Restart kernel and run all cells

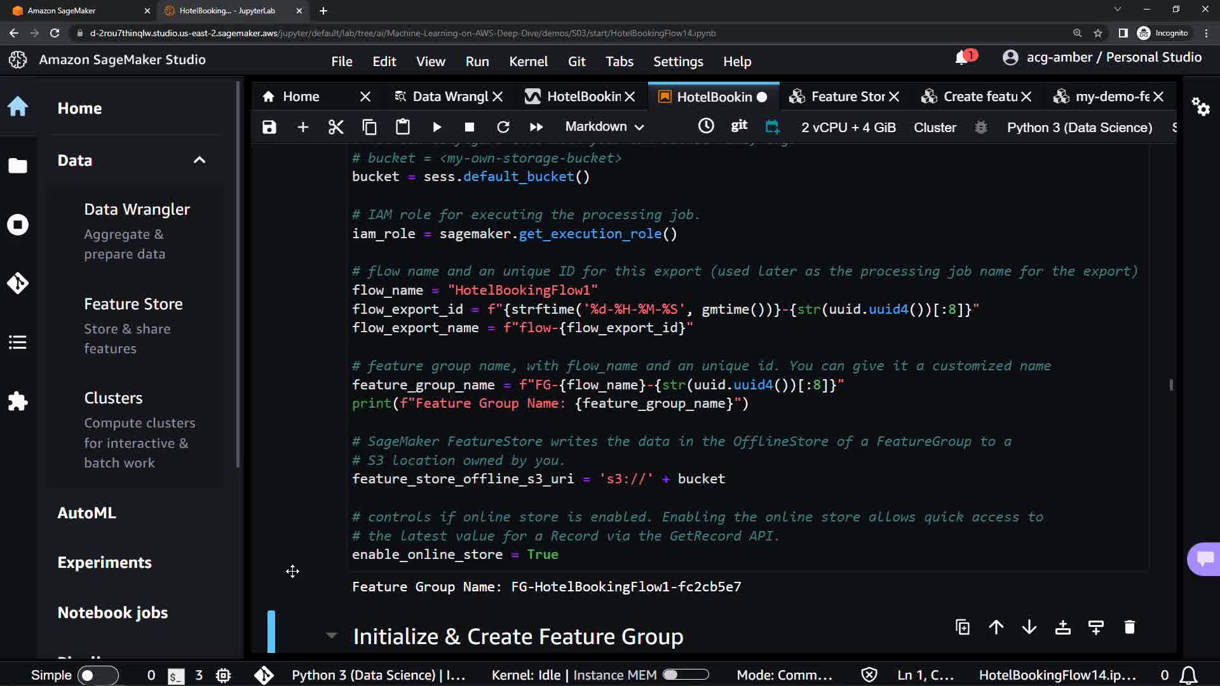click(x=536, y=127)
